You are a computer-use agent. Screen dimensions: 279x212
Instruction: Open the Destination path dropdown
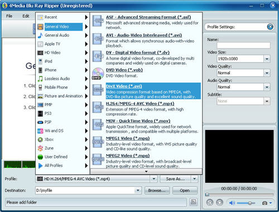click(138, 190)
